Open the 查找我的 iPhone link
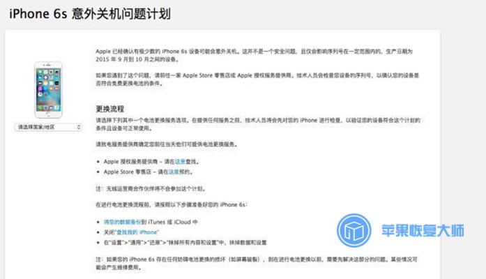Viewport: 486px width, 279px height. (x=137, y=232)
